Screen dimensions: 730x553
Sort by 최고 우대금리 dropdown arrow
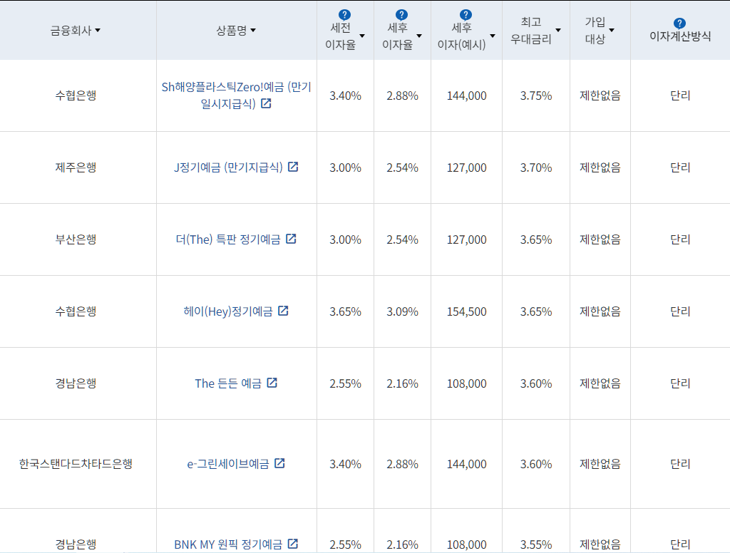point(558,30)
